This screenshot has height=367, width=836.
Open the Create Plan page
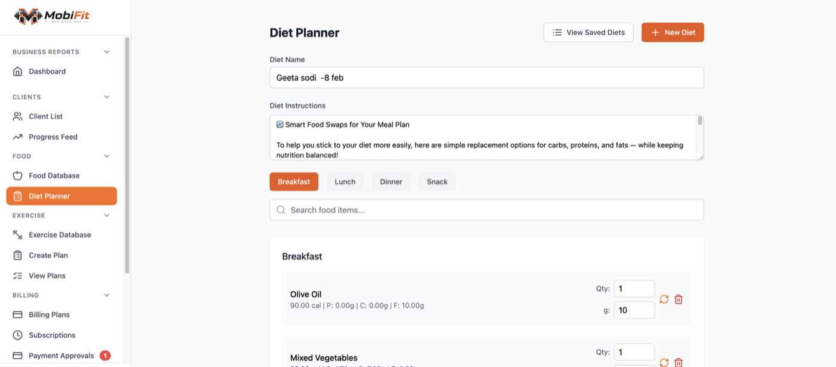point(62,255)
